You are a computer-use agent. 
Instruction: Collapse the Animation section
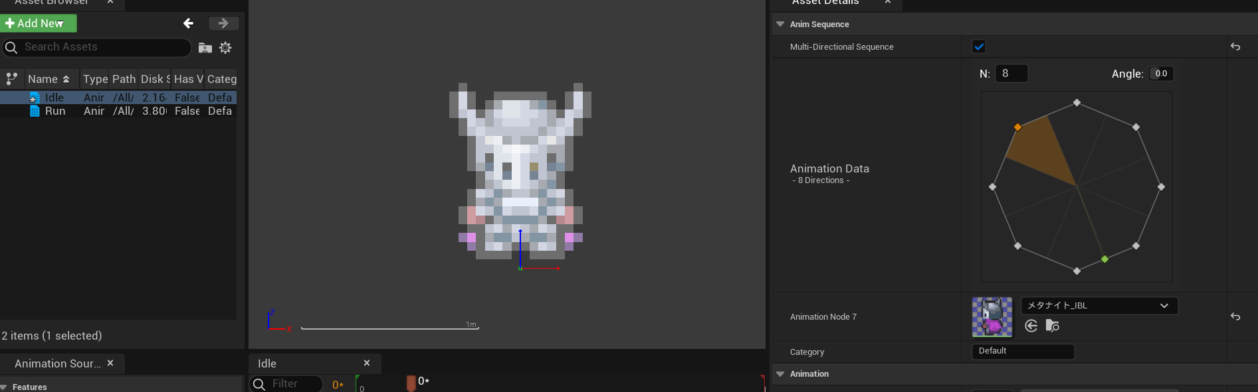780,374
